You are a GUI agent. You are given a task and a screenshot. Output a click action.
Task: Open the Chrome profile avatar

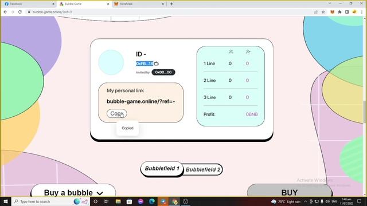tap(354, 12)
